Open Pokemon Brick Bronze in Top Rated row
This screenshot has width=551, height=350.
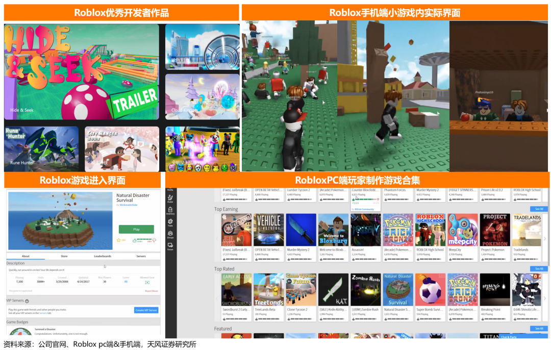(463, 290)
